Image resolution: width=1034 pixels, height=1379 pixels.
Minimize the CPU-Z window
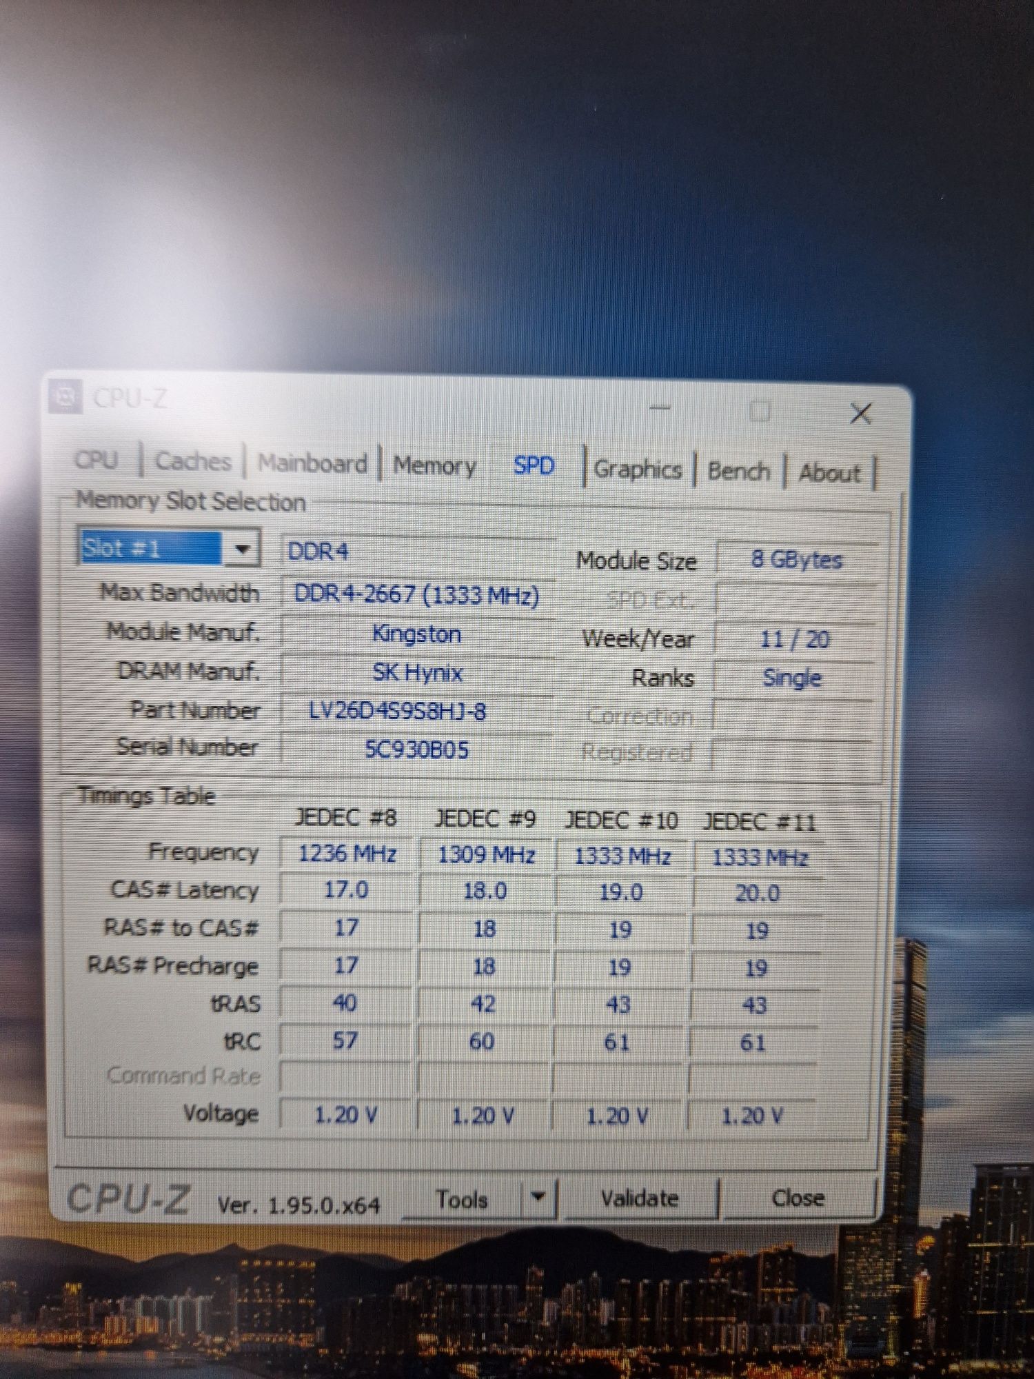coord(660,408)
